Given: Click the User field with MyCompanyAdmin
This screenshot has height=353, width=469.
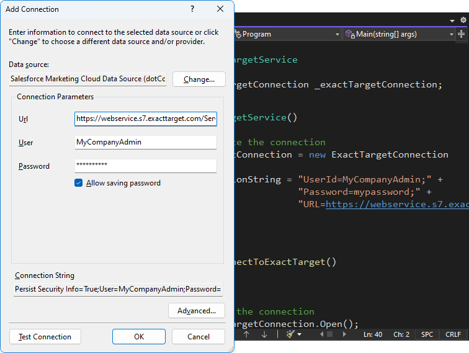Looking at the screenshot, I should 146,142.
